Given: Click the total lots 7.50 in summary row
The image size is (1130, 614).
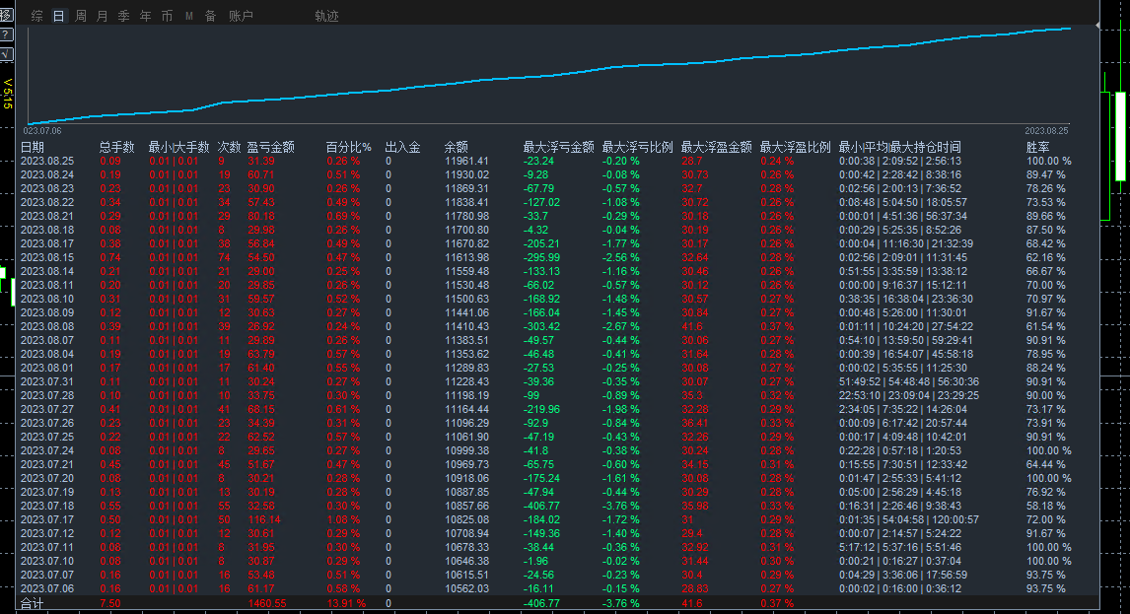Looking at the screenshot, I should click(x=110, y=603).
